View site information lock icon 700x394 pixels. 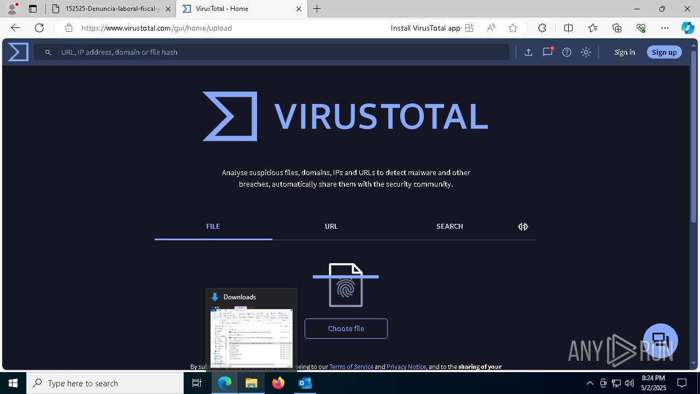point(69,28)
